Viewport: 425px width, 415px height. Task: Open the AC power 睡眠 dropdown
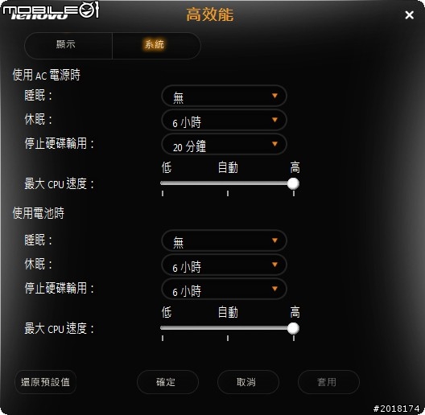coord(224,96)
